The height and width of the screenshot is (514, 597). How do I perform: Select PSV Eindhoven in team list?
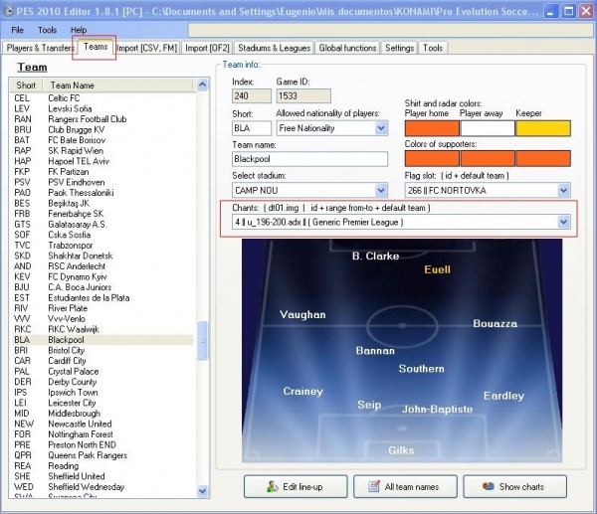[x=102, y=182]
